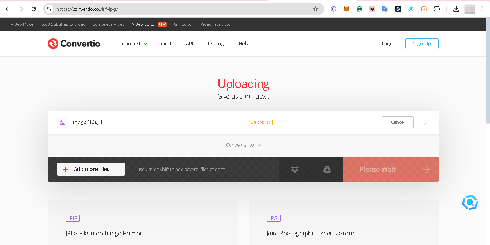
Task: Open the support chat bubble widget
Action: click(x=470, y=202)
